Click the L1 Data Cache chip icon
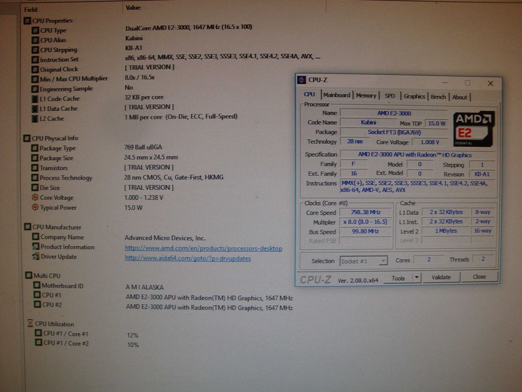522x392 pixels. coord(35,109)
